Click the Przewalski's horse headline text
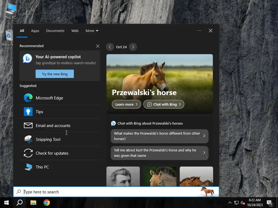 tap(144, 93)
